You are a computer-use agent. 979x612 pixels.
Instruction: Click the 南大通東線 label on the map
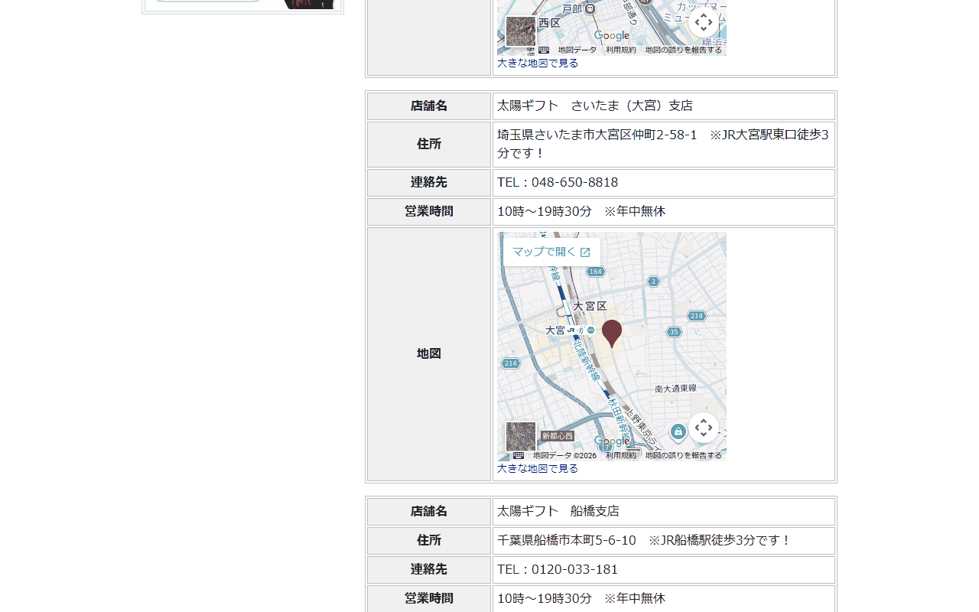pyautogui.click(x=676, y=389)
